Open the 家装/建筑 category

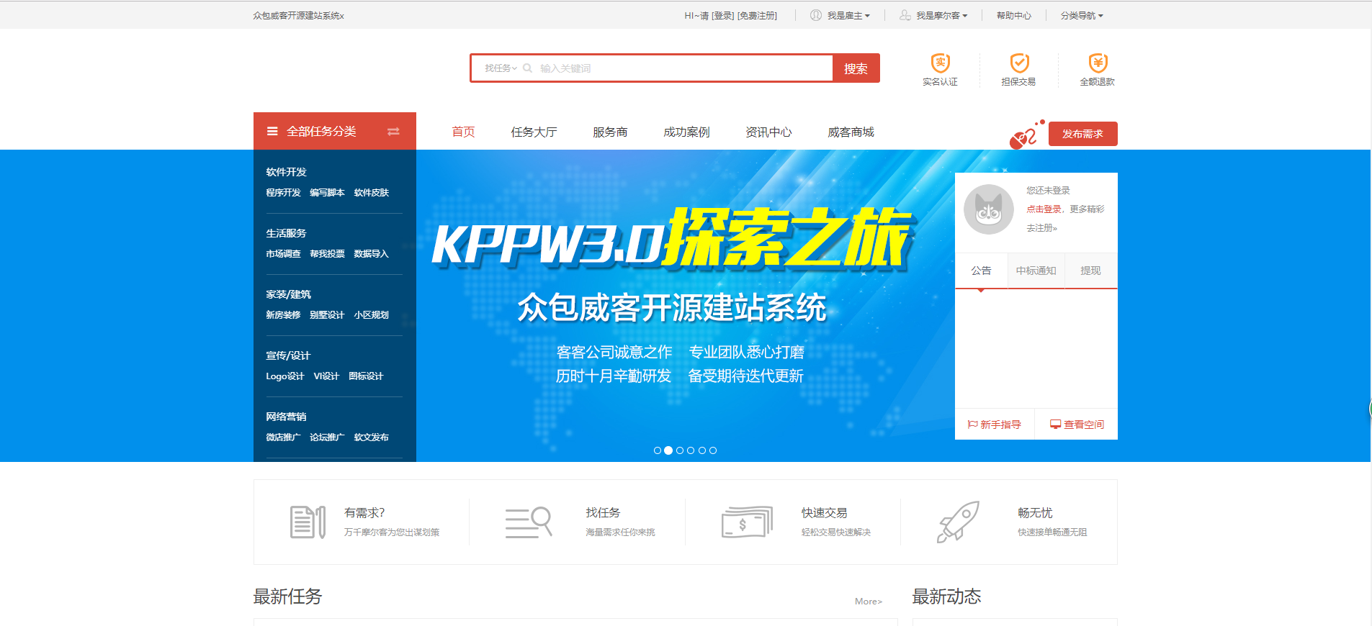(x=289, y=294)
